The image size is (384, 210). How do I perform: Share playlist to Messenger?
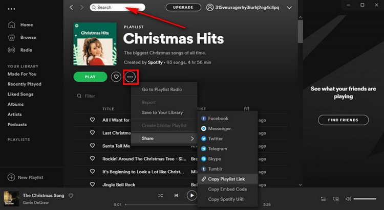[227, 128]
